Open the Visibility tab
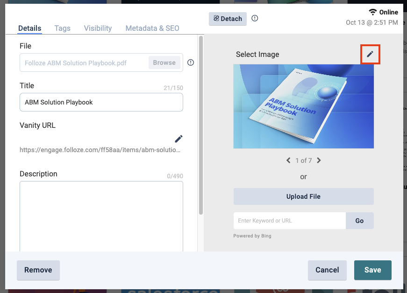407x293 pixels. pos(98,28)
